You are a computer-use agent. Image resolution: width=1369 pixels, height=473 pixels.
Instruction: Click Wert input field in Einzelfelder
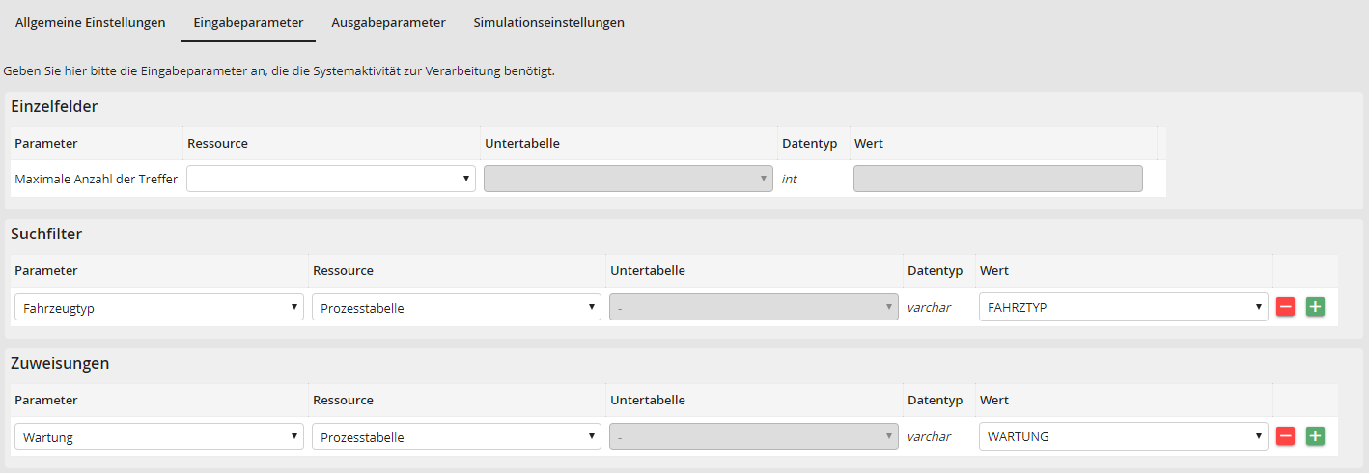pos(997,179)
